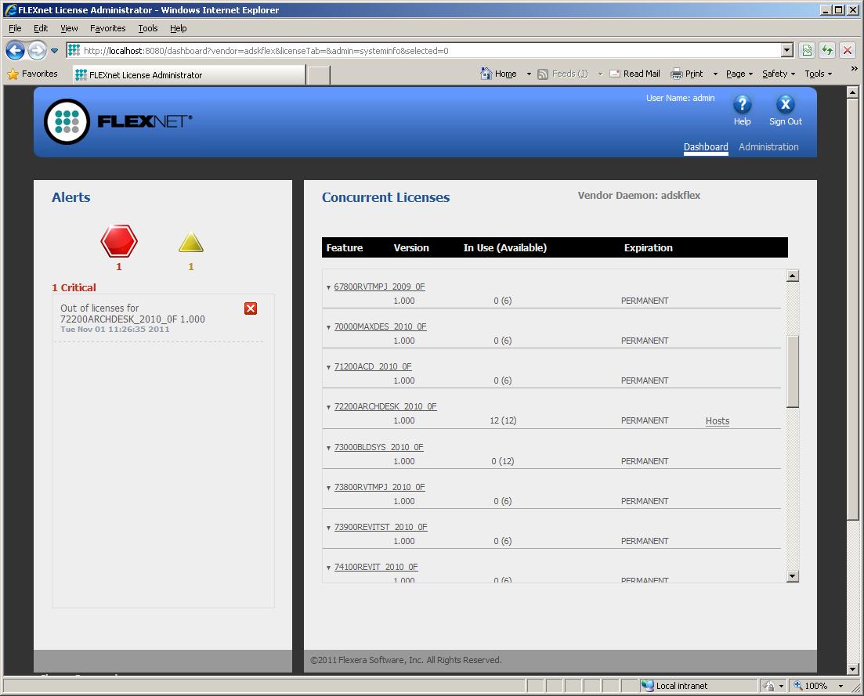
Task: Collapse the 72200ARCHDESK_2010_0F feature arrow
Action: click(x=328, y=407)
